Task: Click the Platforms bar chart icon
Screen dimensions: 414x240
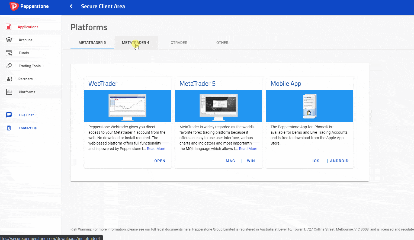Action: coord(9,92)
